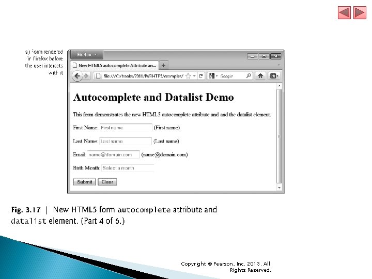This screenshot has width=372, height=279.
Task: Click the Last Name input field
Action: click(125, 141)
